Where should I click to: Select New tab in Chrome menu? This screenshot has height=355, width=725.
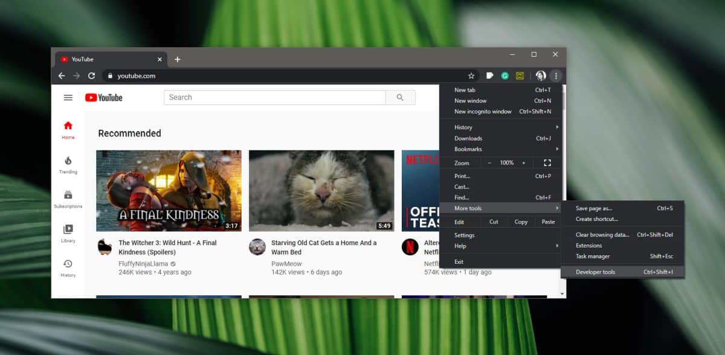pyautogui.click(x=501, y=90)
